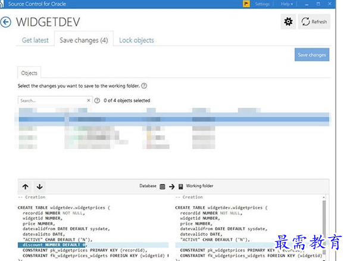Open Settings in the title bar
Image resolution: width=347 pixels, height=261 pixels.
(x=262, y=4)
